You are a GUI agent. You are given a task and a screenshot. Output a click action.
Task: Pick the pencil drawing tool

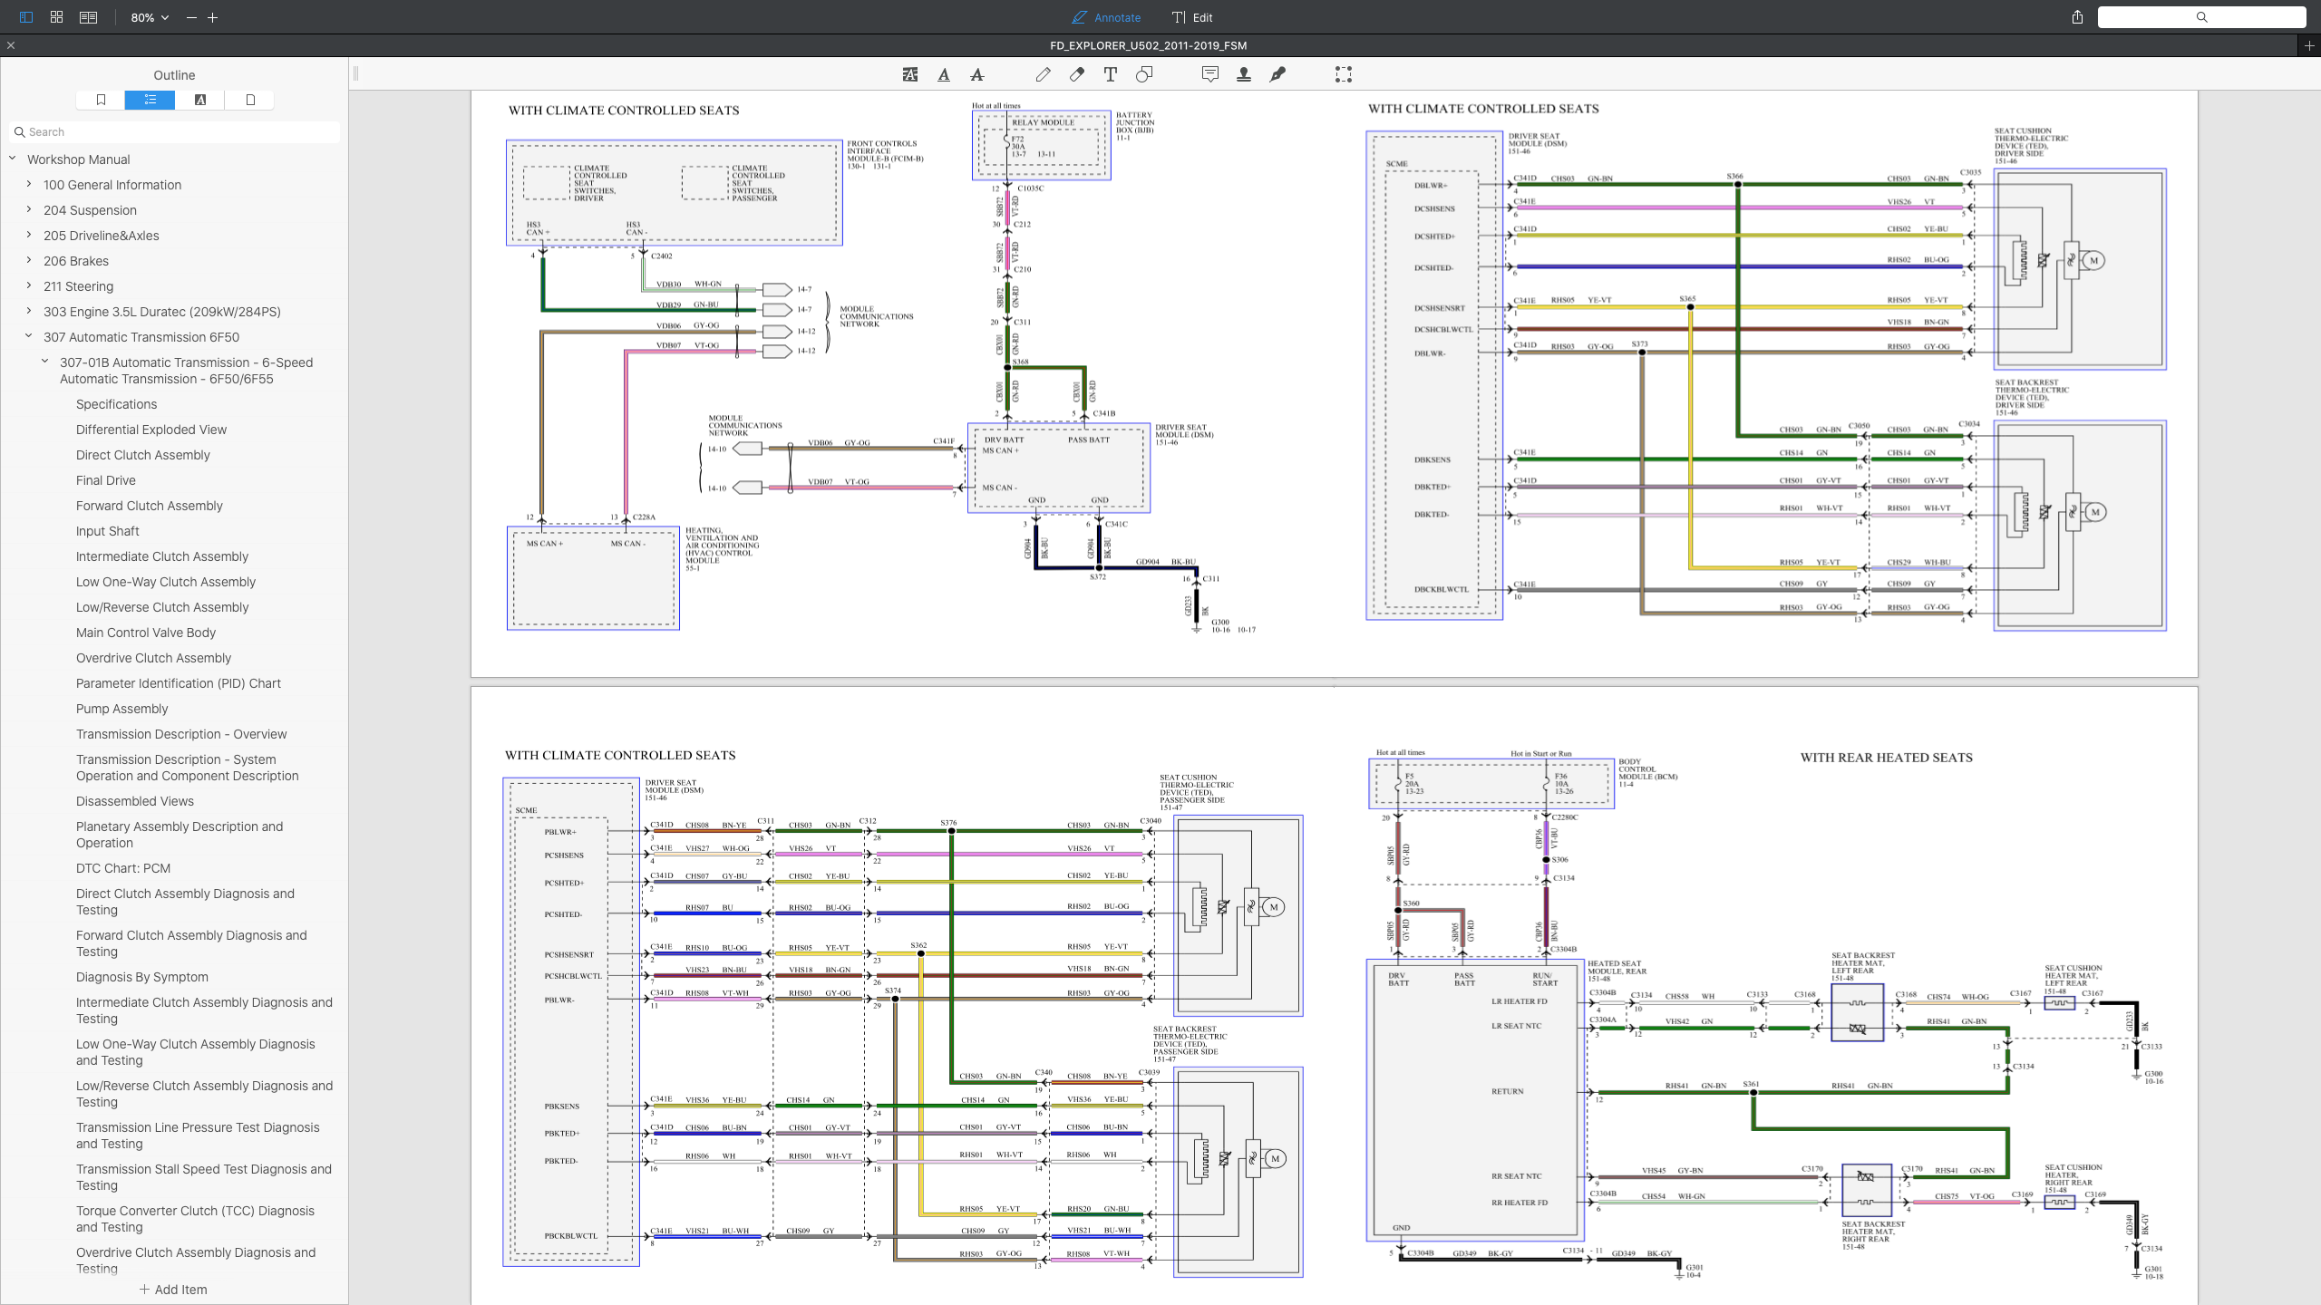tap(1043, 75)
